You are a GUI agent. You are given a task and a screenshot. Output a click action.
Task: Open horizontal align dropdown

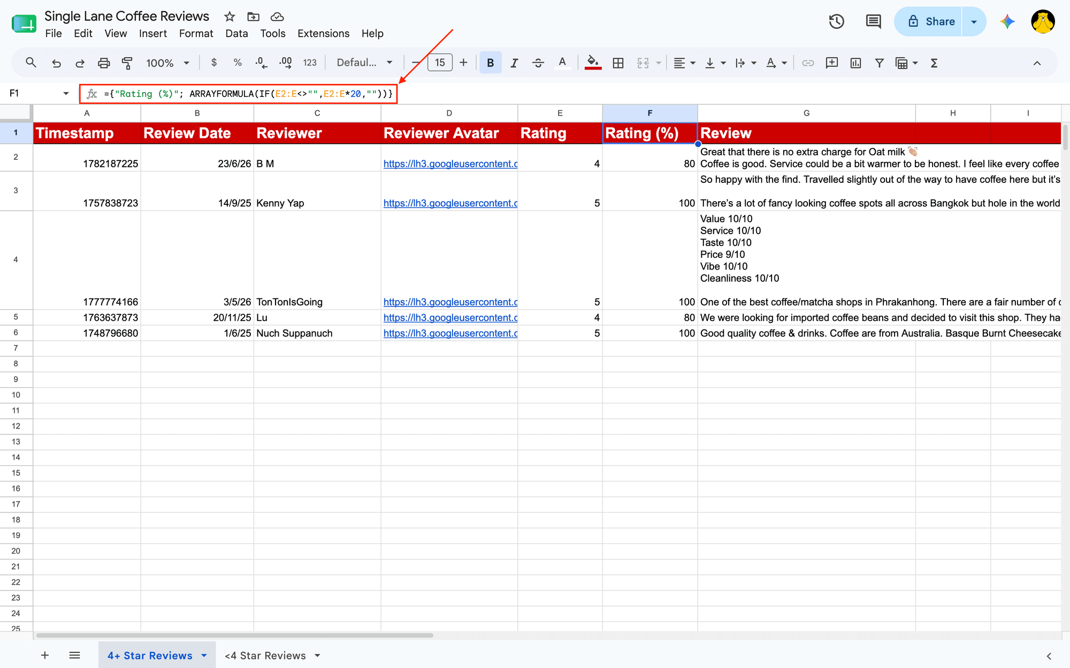tap(684, 63)
